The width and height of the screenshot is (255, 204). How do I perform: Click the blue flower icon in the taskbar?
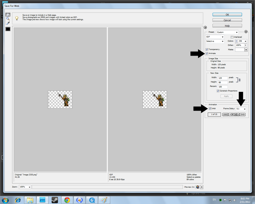79,200
